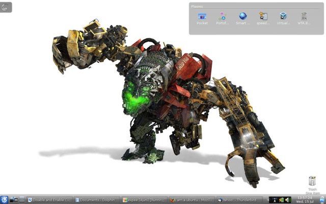
Task: Open the volume speaker tray icon
Action: (x=287, y=200)
